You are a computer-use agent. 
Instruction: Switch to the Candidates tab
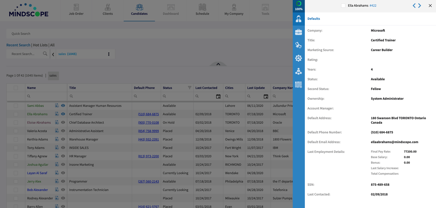coord(139,9)
